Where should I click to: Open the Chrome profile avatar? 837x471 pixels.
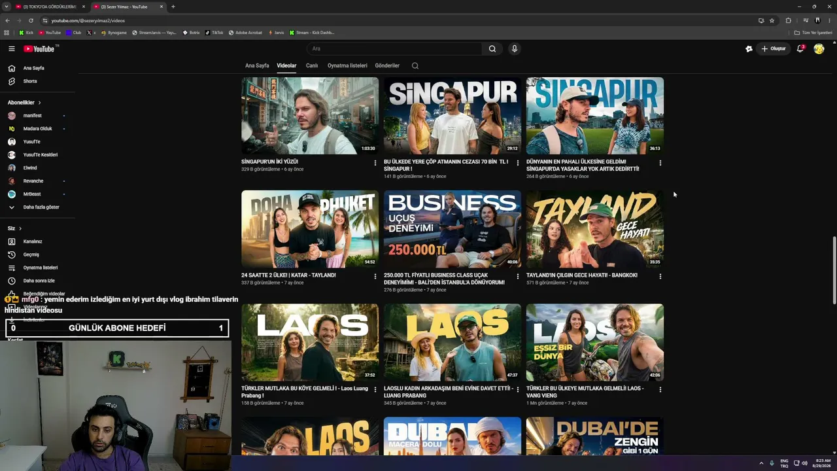point(817,20)
